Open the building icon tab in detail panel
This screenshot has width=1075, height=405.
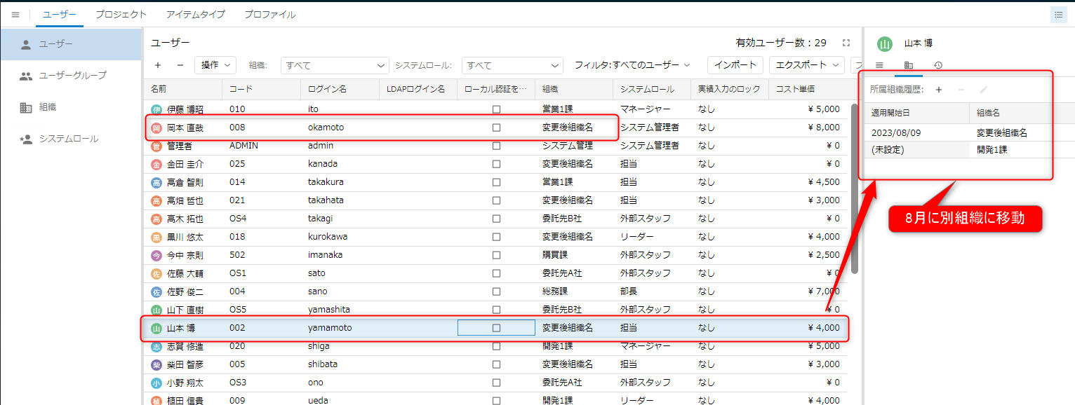tap(908, 65)
